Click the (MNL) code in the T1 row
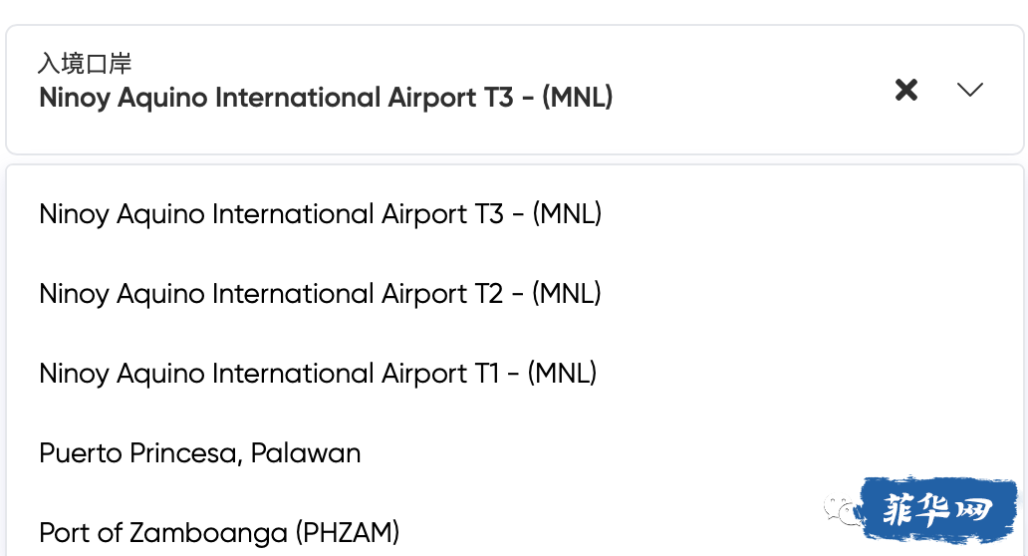Viewport: 1028px width, 556px height. (563, 374)
